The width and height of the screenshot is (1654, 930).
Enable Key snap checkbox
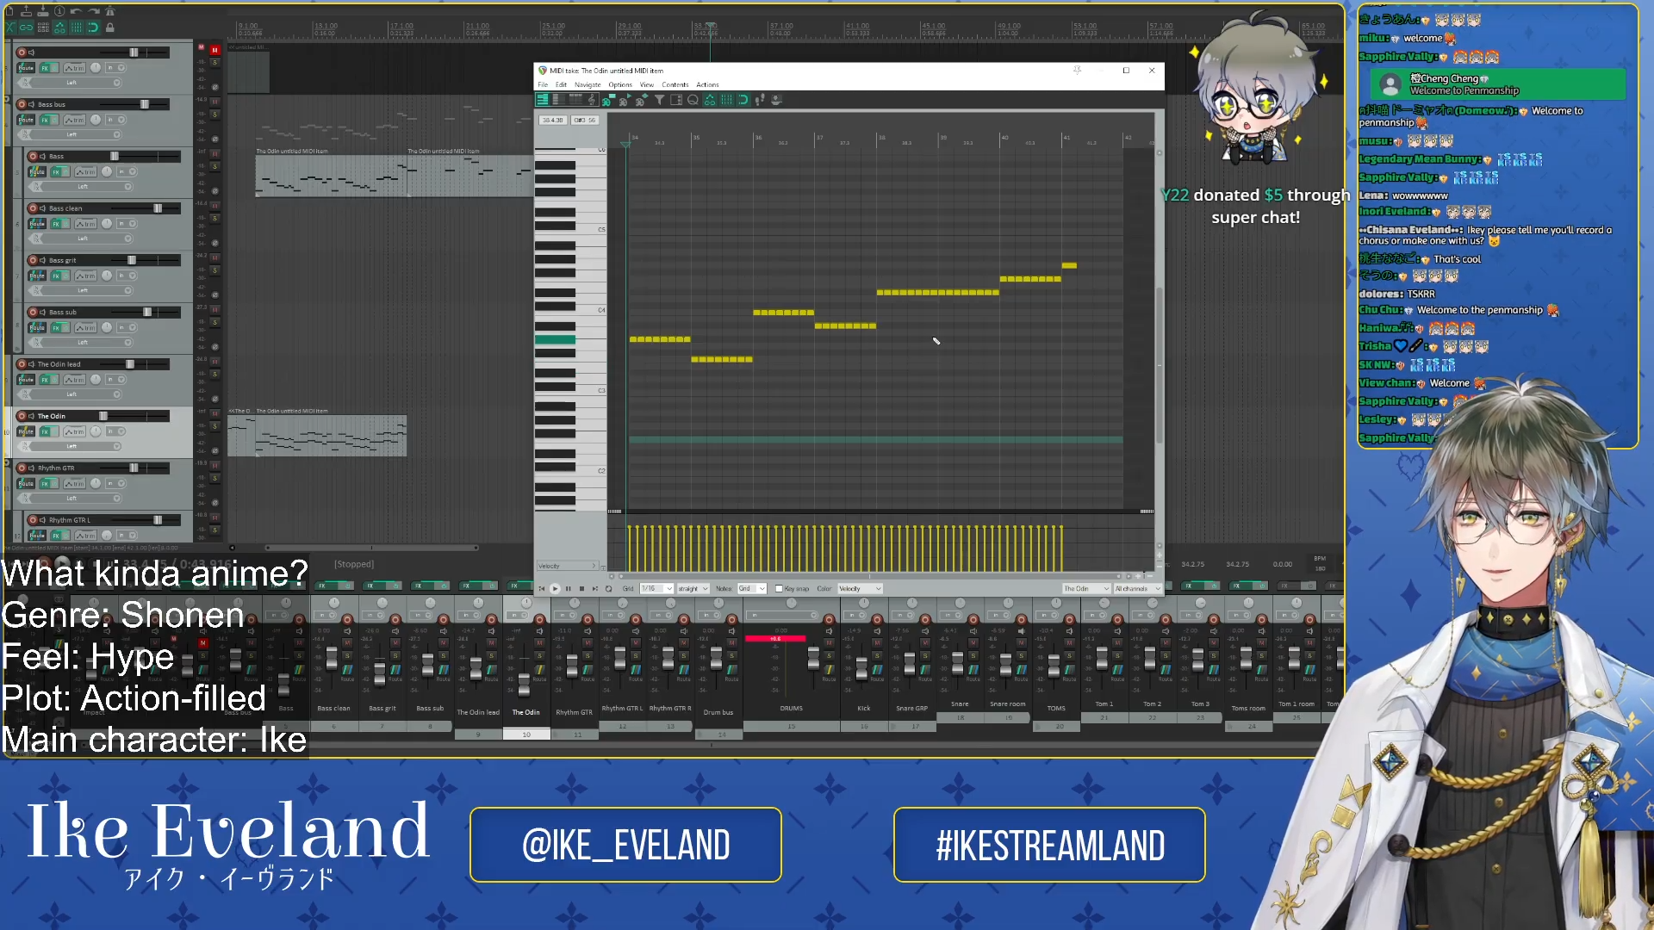779,589
